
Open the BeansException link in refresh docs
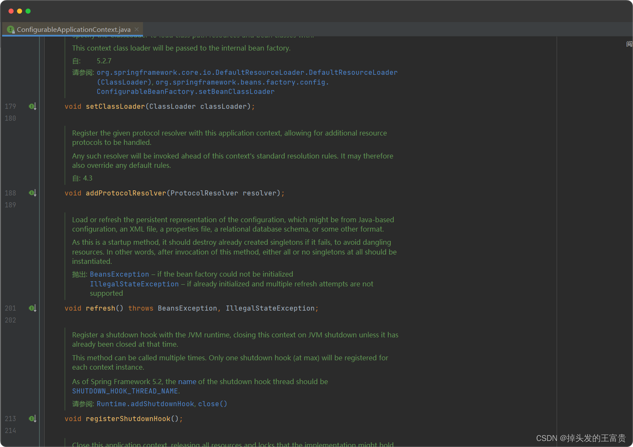[x=119, y=274]
